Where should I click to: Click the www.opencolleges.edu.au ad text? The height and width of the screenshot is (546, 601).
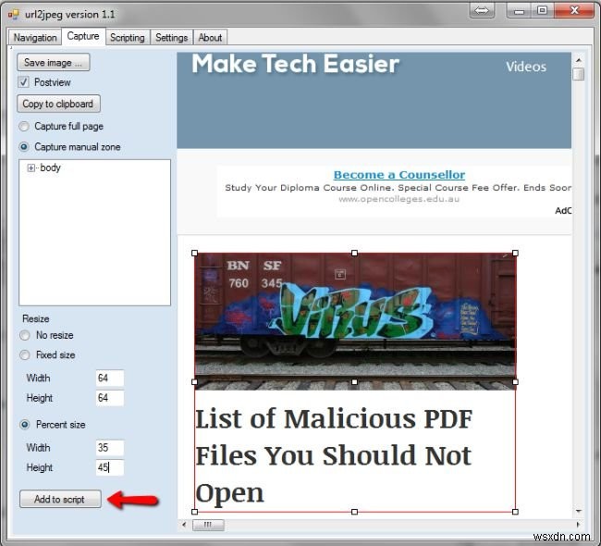[x=399, y=199]
